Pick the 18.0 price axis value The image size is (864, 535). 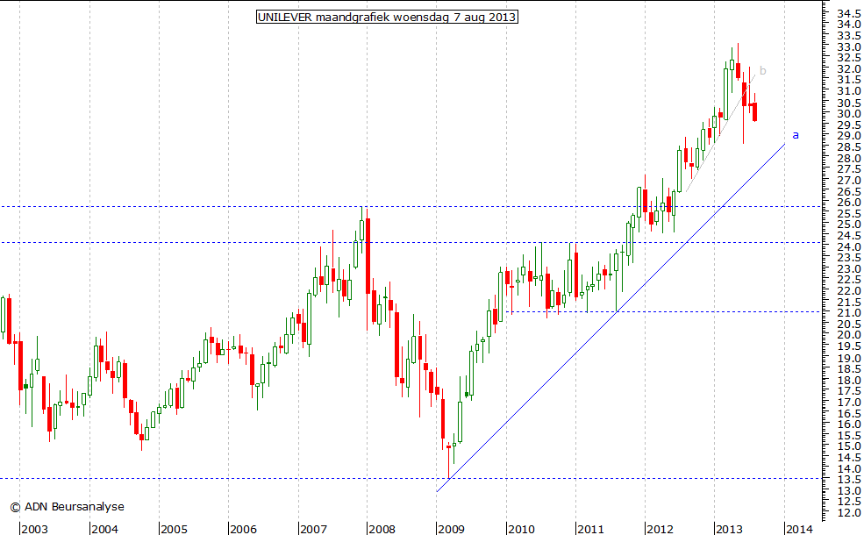coord(848,380)
